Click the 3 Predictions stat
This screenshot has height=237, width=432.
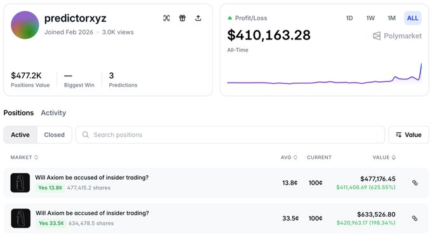click(x=123, y=79)
